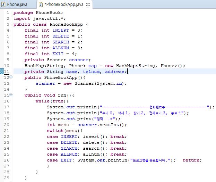Click the change marker beside line 11
This screenshot has height=182, width=216.
(2, 72)
